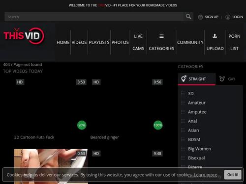Viewport: 246px width, 184px height.
Task: Click the 'TOP VIDEOS TODAY' heading
Action: (x=23, y=71)
